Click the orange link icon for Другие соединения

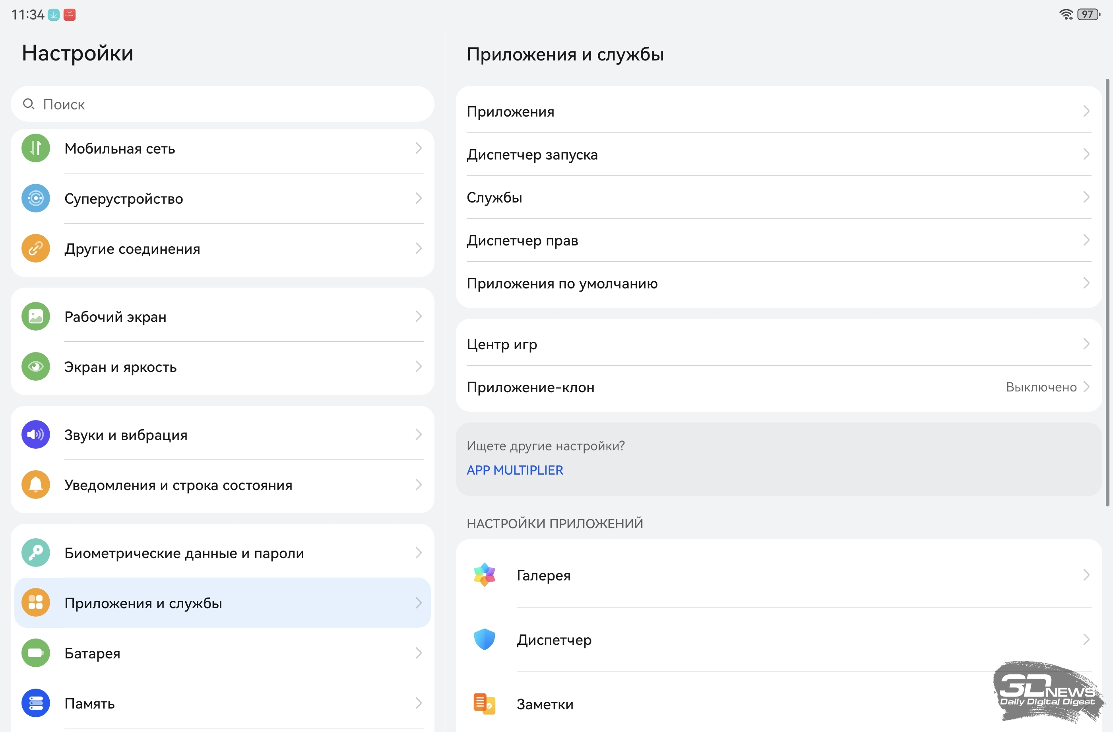pyautogui.click(x=35, y=249)
